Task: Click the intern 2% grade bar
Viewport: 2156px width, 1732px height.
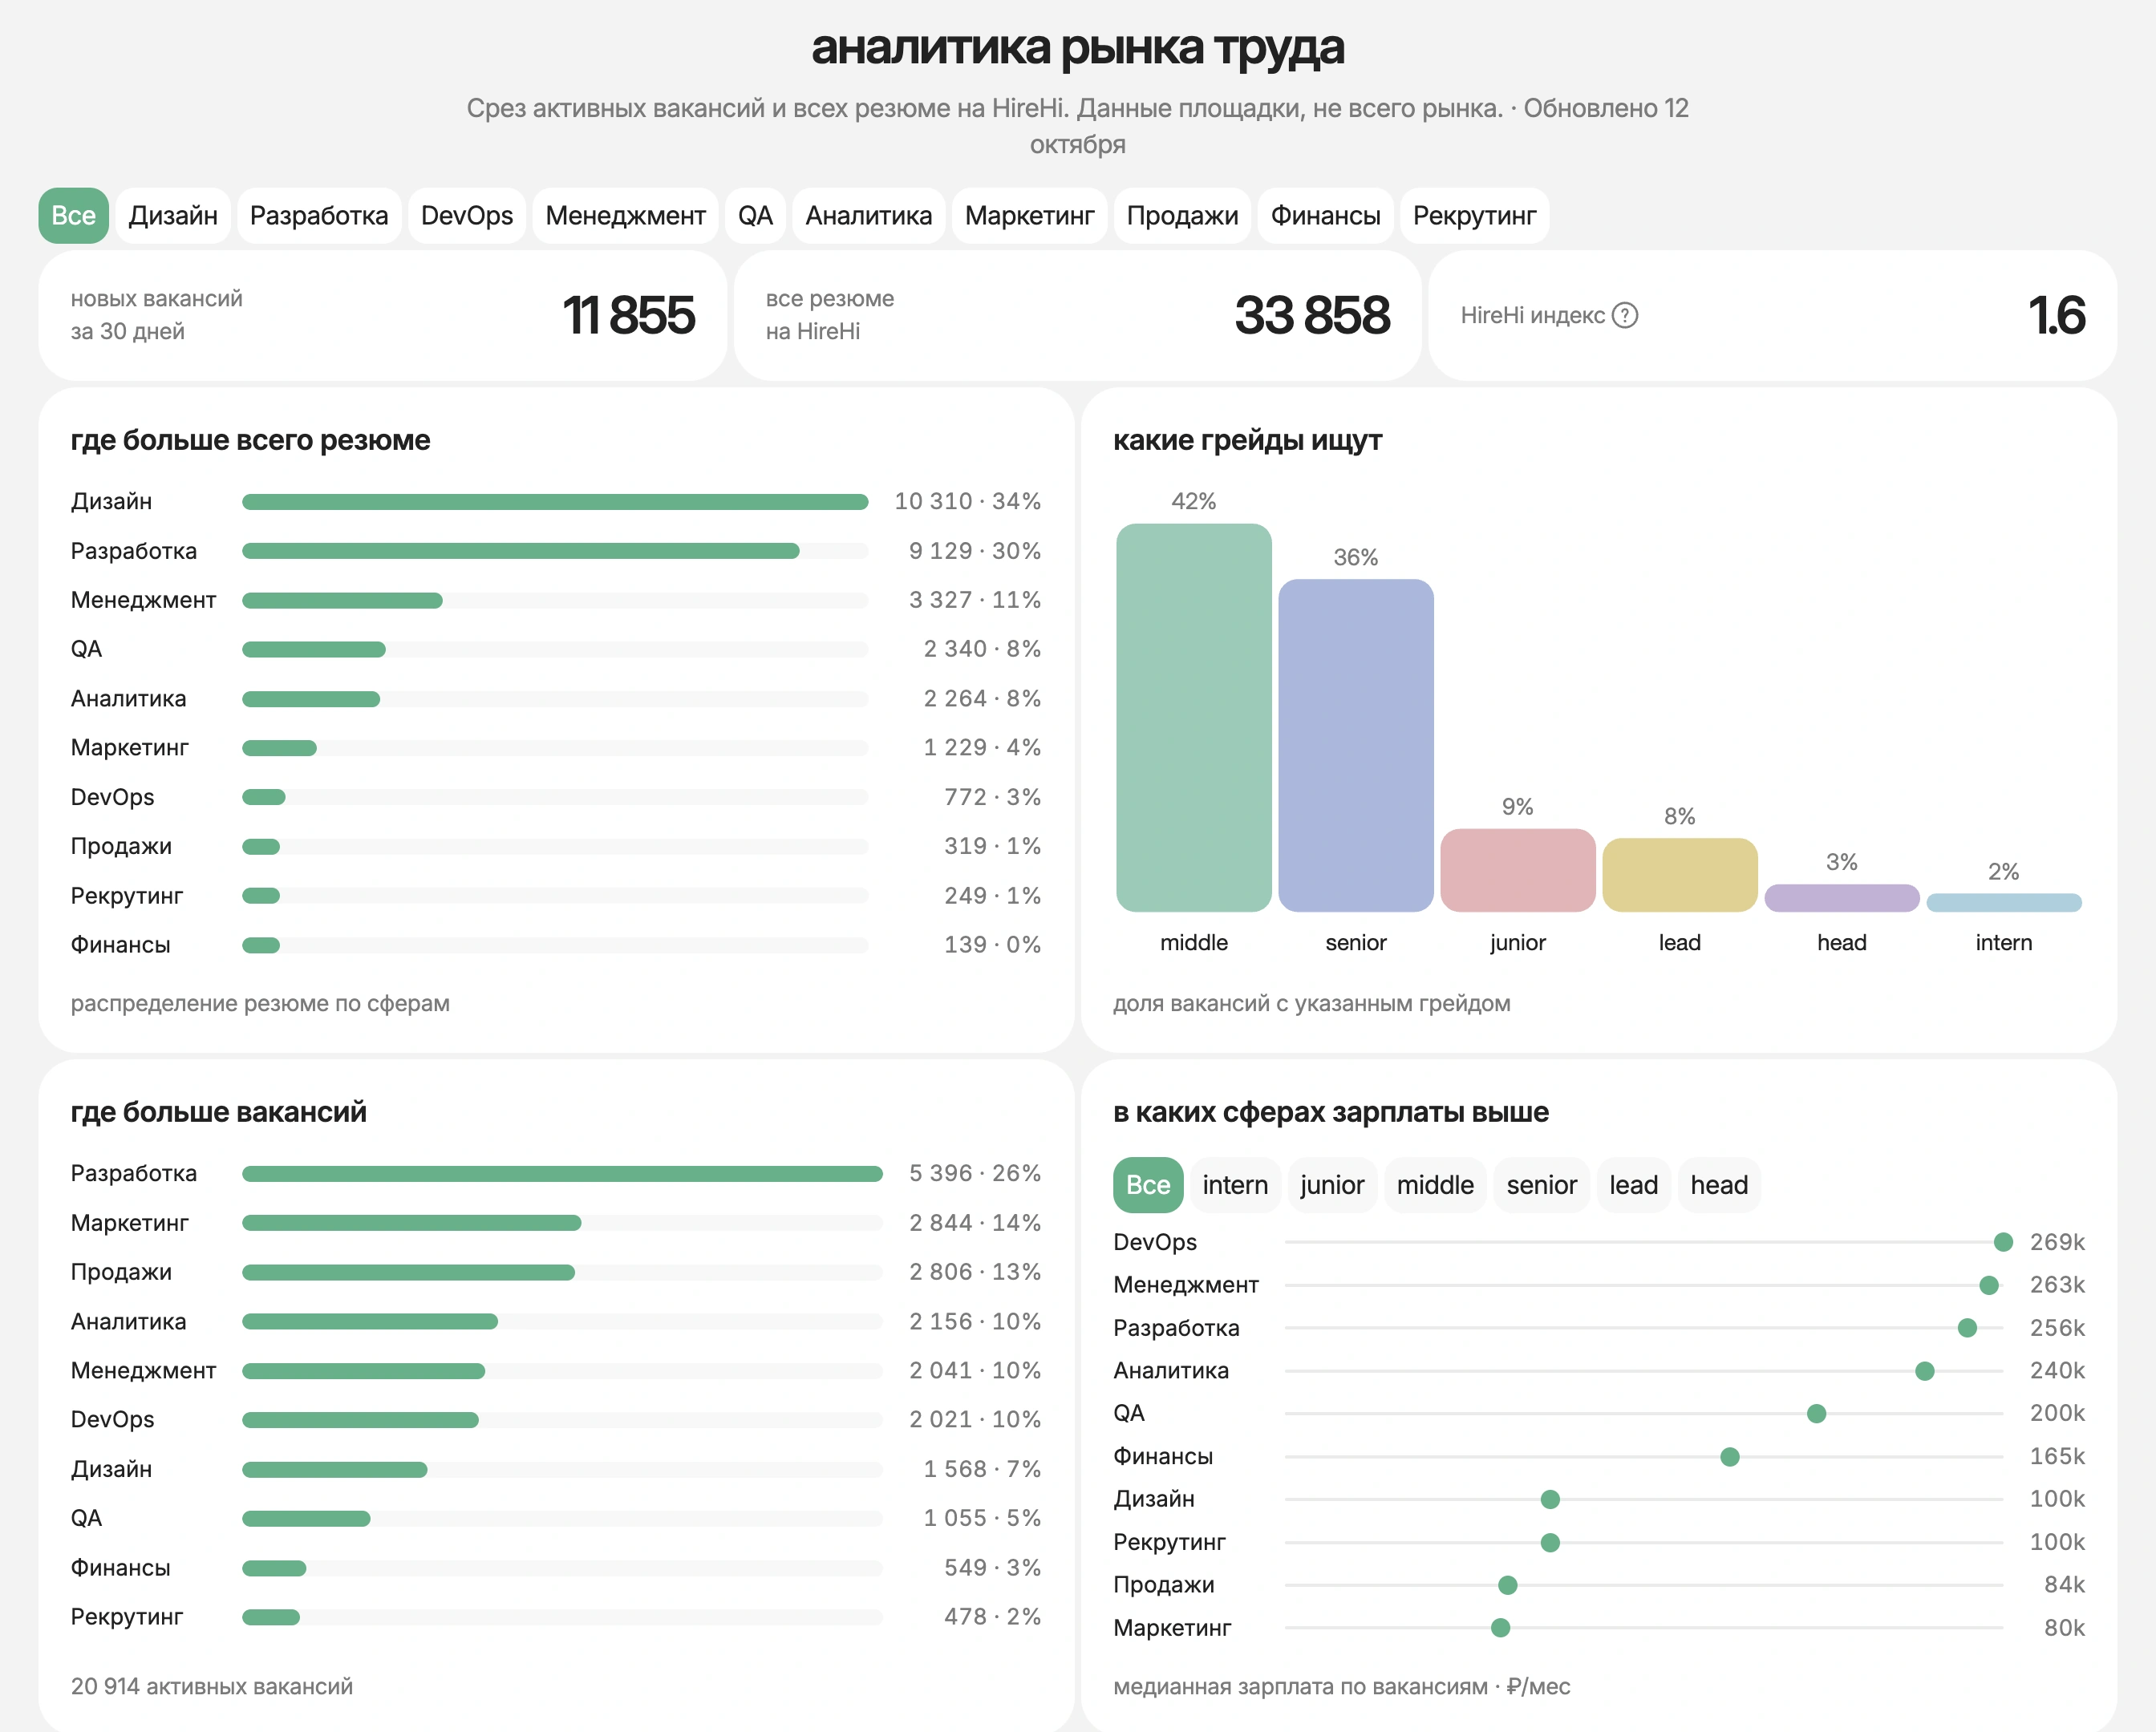Action: click(2004, 903)
